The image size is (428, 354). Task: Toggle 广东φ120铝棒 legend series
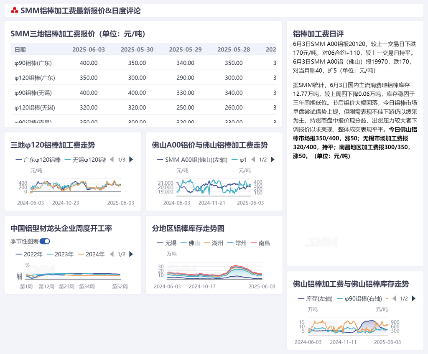pyautogui.click(x=38, y=160)
